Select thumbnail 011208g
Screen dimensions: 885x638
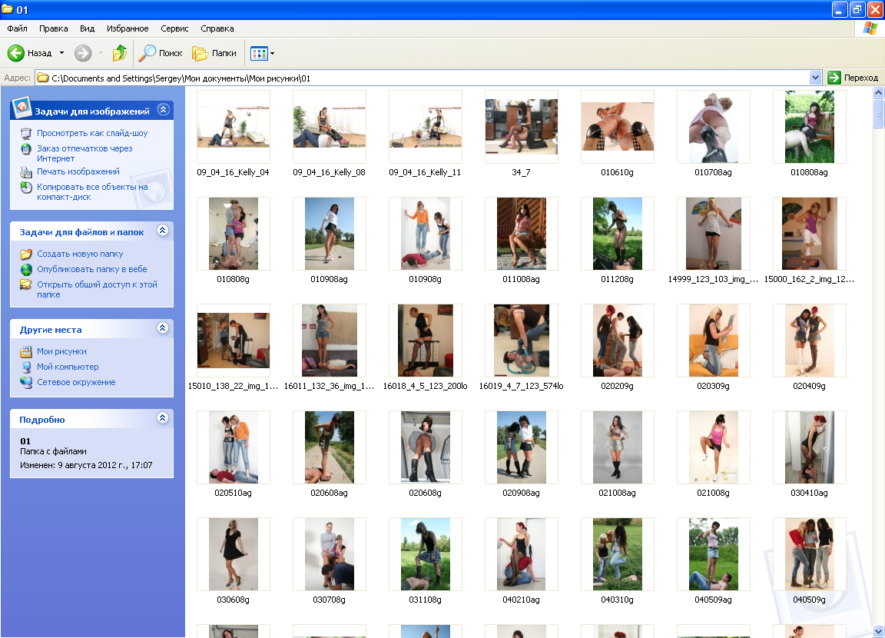tap(617, 234)
